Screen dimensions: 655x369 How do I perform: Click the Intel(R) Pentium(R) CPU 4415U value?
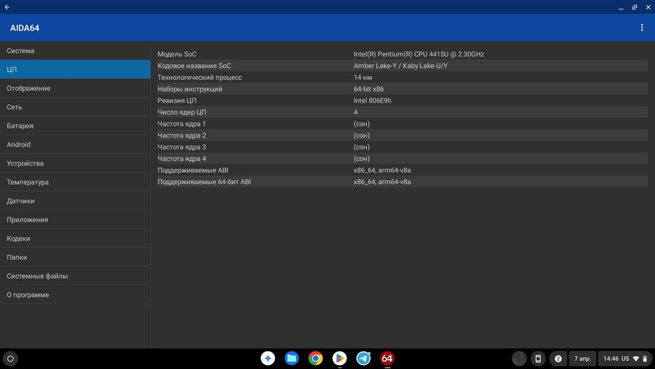(419, 54)
